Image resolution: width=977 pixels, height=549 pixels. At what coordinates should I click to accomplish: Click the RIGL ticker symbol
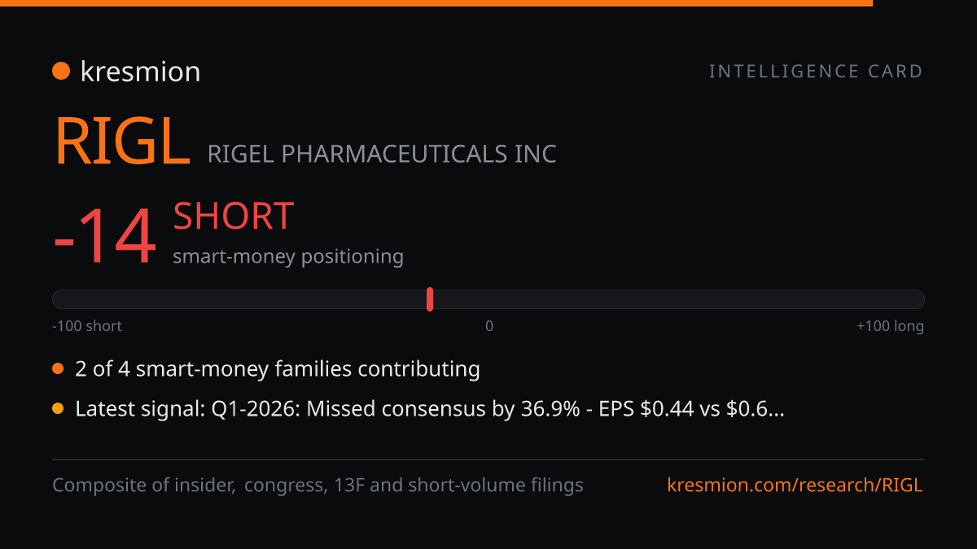click(x=122, y=142)
